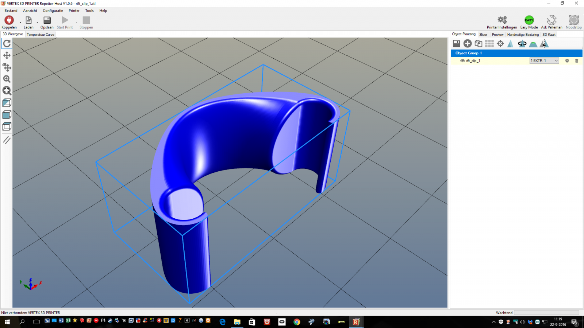Open Google Chrome from taskbar
584x328 pixels.
tap(297, 322)
